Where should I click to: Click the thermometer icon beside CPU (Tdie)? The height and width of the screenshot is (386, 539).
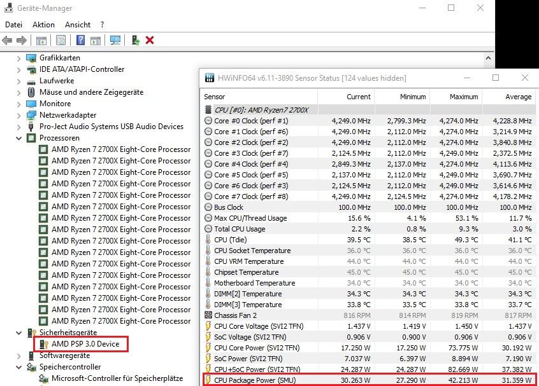208,240
